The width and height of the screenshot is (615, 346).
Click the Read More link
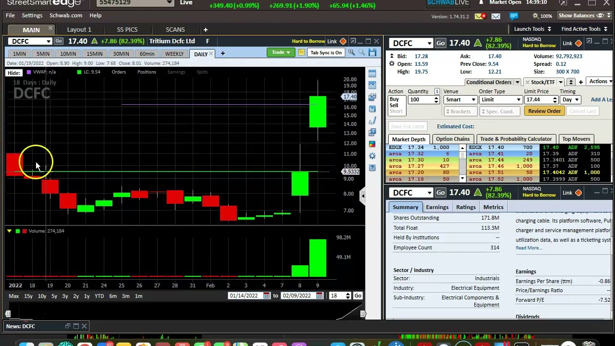[x=529, y=248]
